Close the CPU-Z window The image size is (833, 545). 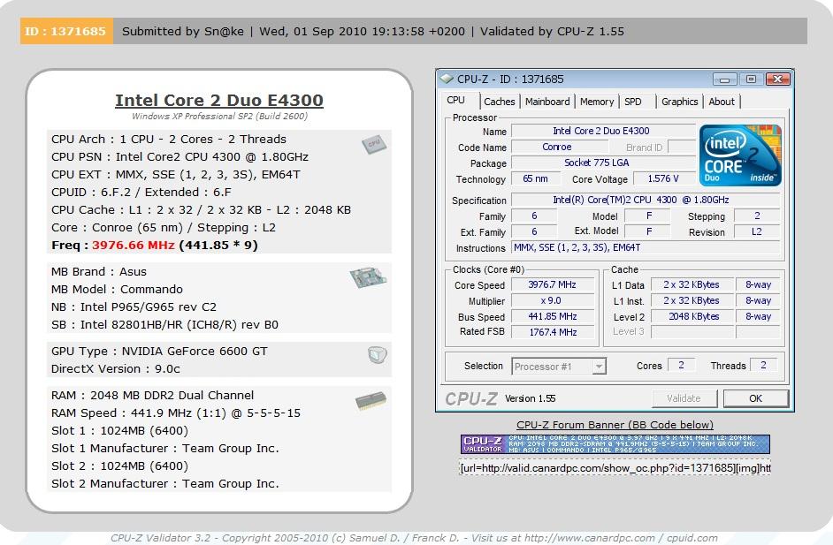click(777, 79)
